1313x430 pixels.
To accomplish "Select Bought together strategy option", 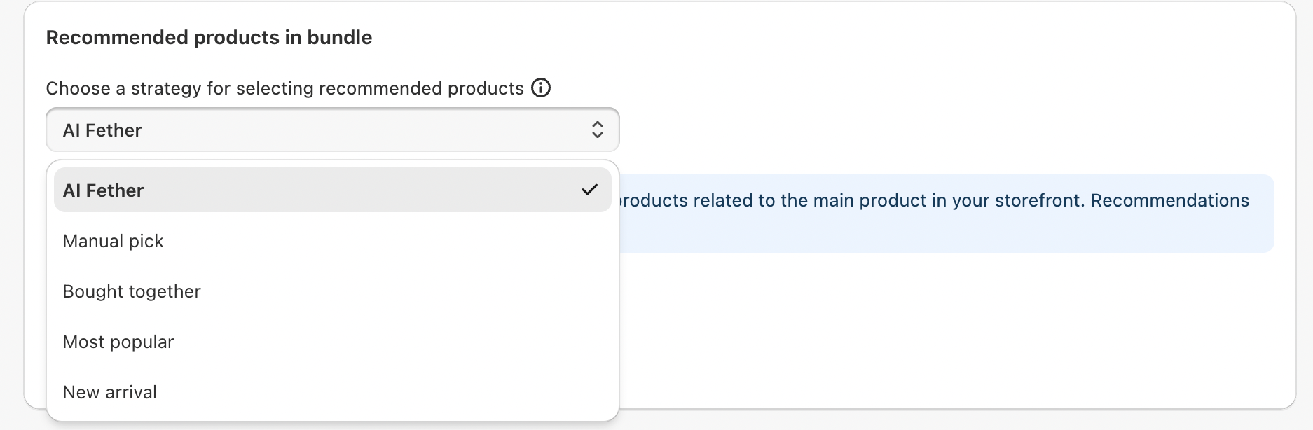I will (x=132, y=291).
